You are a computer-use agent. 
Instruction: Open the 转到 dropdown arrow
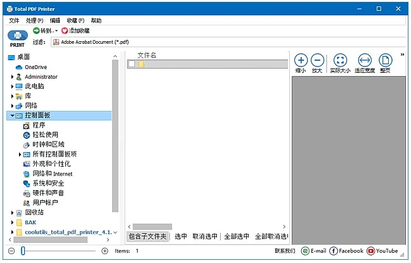(x=56, y=30)
